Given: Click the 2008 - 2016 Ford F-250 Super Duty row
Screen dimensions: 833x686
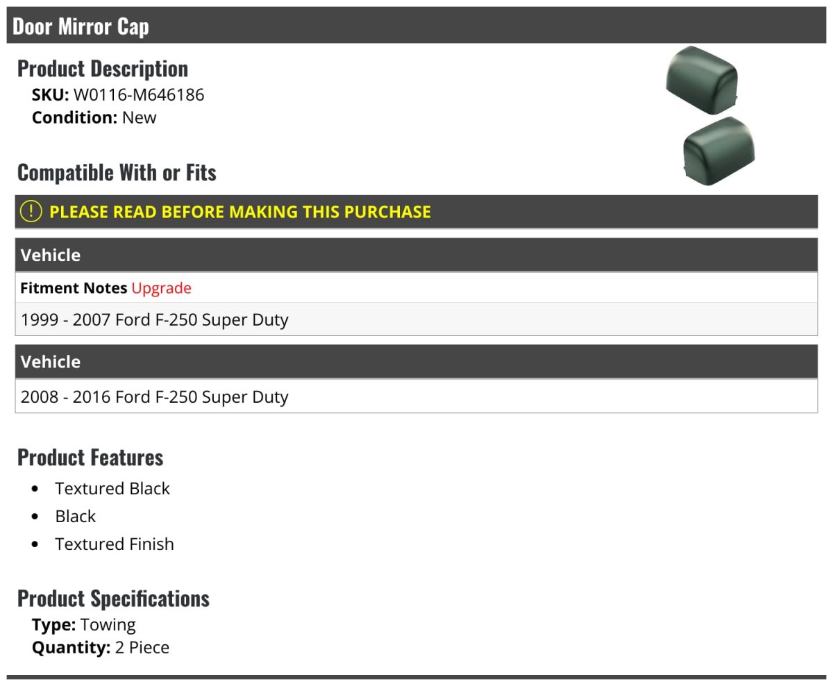Looking at the screenshot, I should coord(416,396).
